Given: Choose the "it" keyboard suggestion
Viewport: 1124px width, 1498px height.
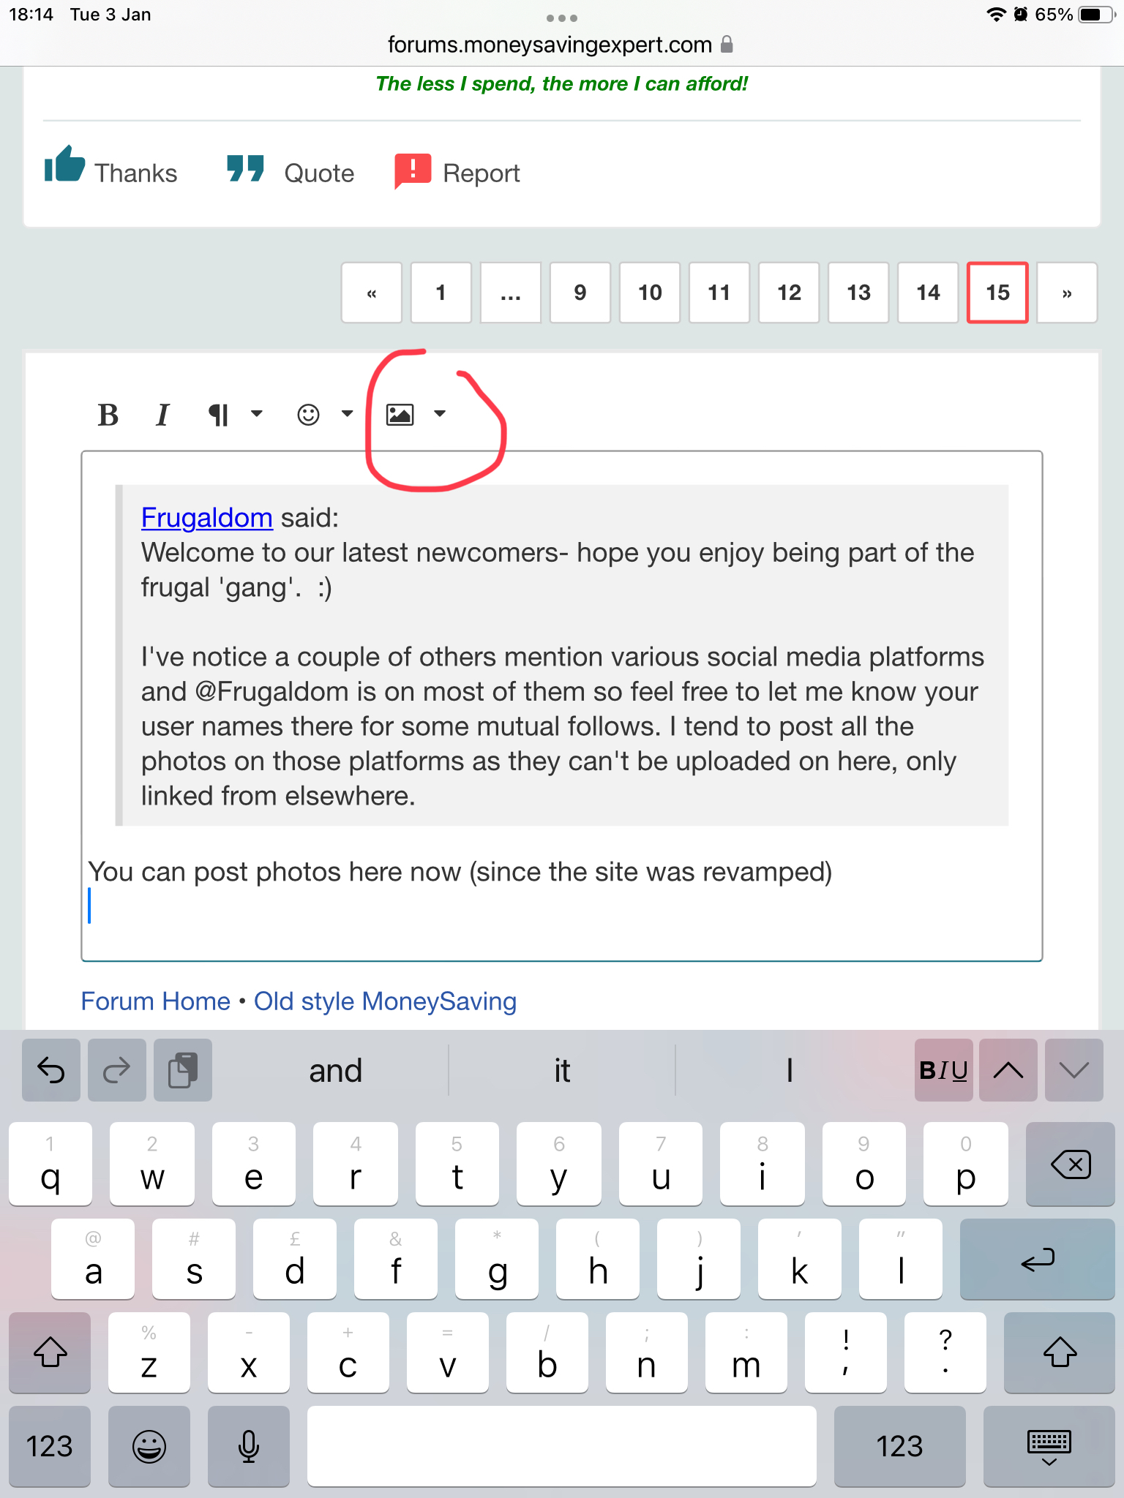Looking at the screenshot, I should click(562, 1070).
